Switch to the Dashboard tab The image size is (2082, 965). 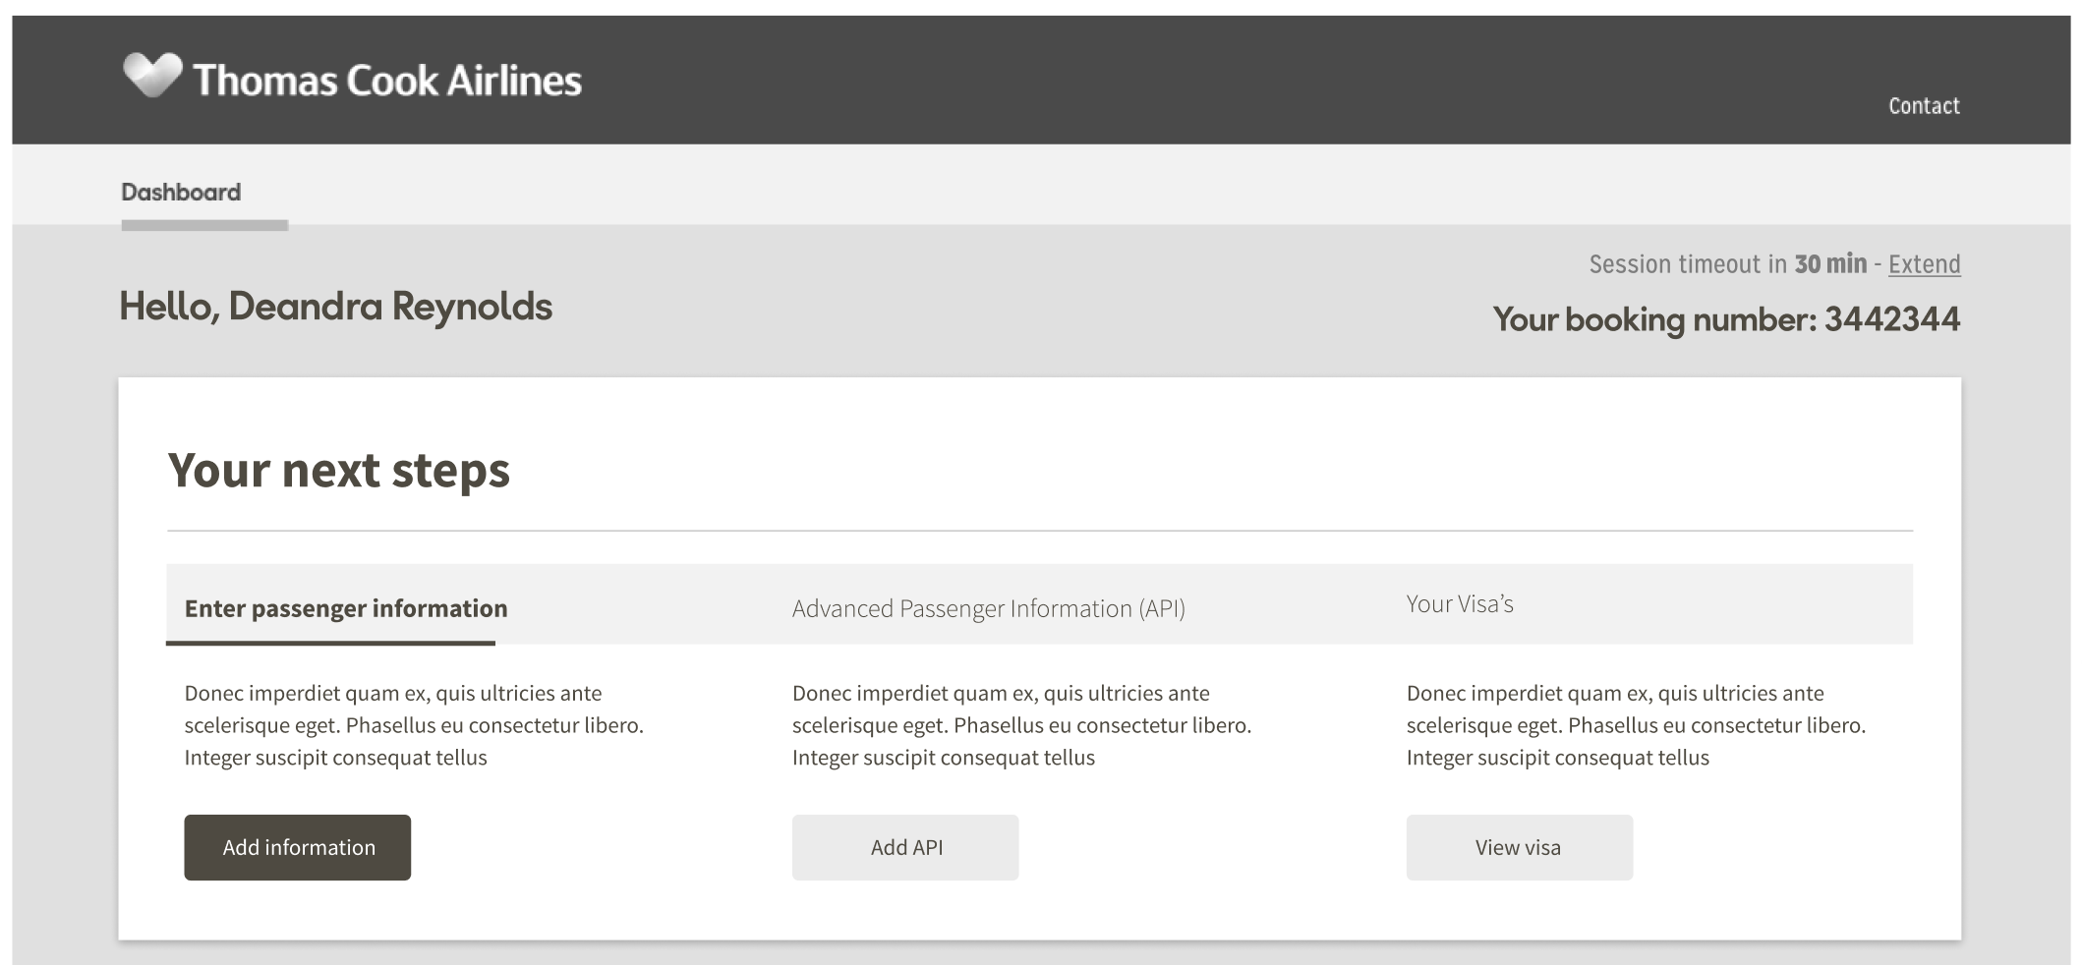pos(181,193)
